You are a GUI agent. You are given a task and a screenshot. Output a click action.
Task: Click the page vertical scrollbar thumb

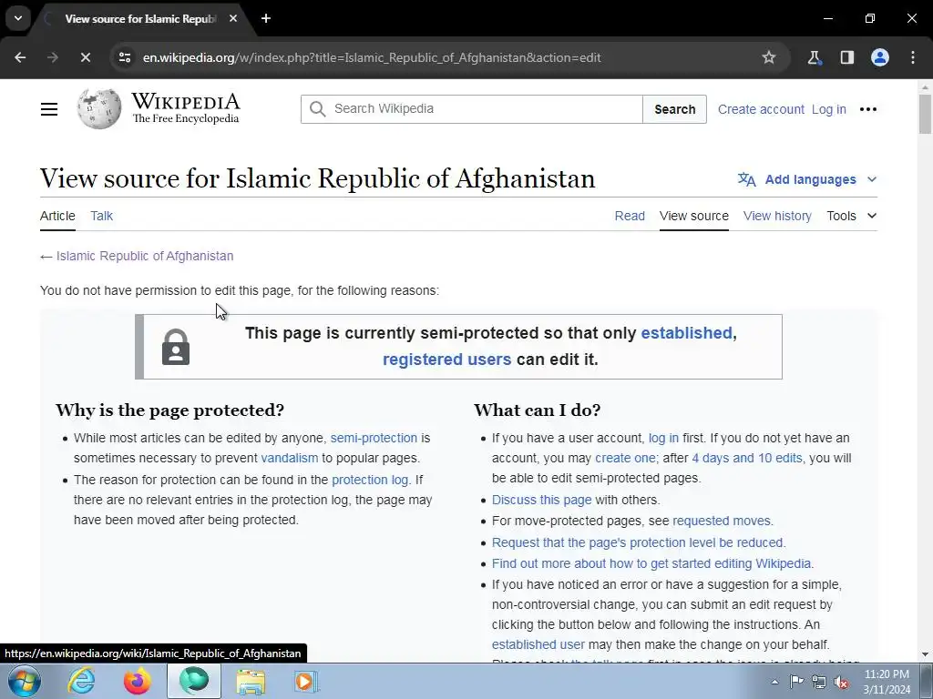(x=925, y=114)
